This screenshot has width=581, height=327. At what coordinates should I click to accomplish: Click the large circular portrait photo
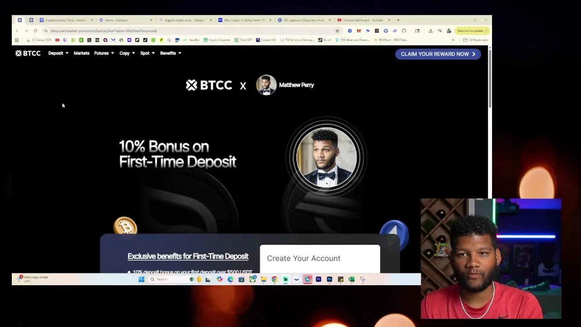tap(326, 158)
